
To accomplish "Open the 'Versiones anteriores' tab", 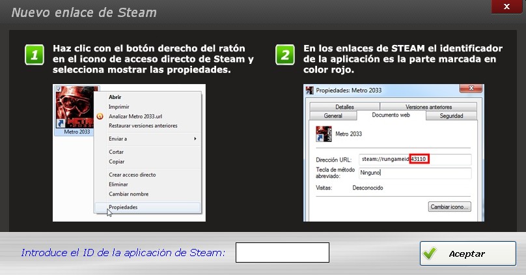I will [x=428, y=107].
